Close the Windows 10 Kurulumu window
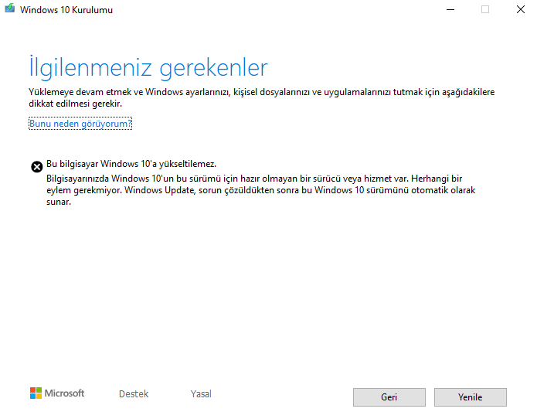The image size is (537, 412). [521, 9]
